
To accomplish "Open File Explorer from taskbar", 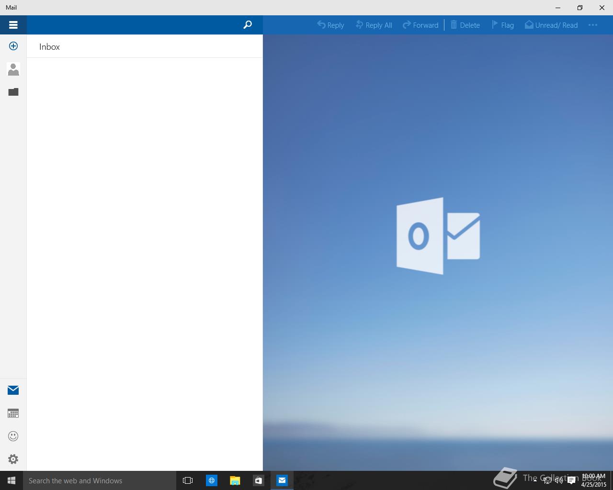I will coord(235,480).
